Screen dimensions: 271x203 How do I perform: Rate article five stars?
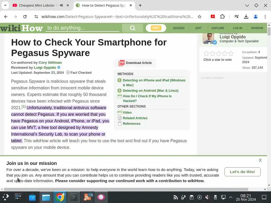[x=231, y=53]
